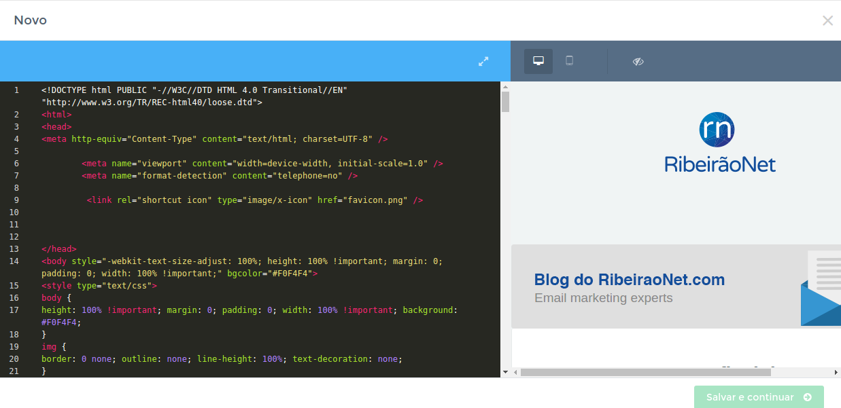This screenshot has width=841, height=408.
Task: Click the 'body {' CSS line
Action: pyautogui.click(x=56, y=297)
